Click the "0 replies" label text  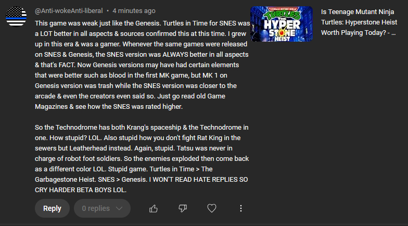96,208
